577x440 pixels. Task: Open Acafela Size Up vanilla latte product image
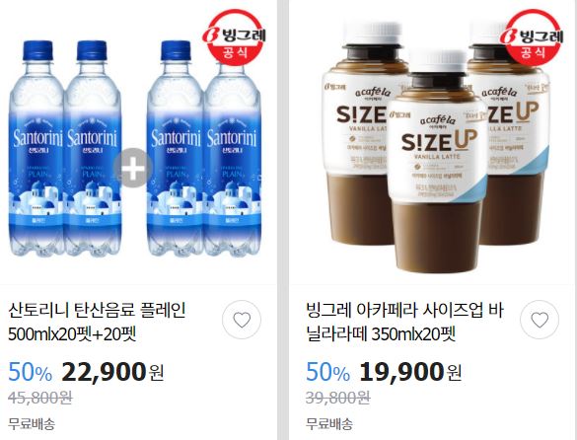tap(432, 142)
